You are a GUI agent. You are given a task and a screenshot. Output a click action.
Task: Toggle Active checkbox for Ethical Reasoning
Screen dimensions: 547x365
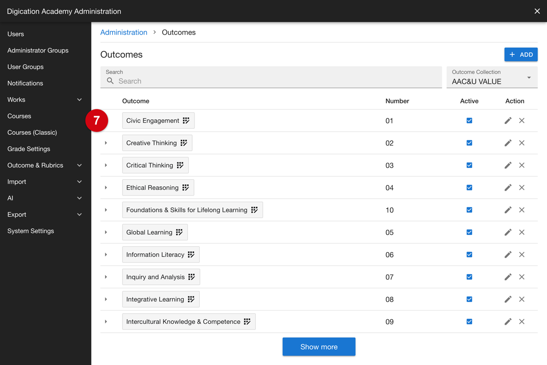click(469, 188)
